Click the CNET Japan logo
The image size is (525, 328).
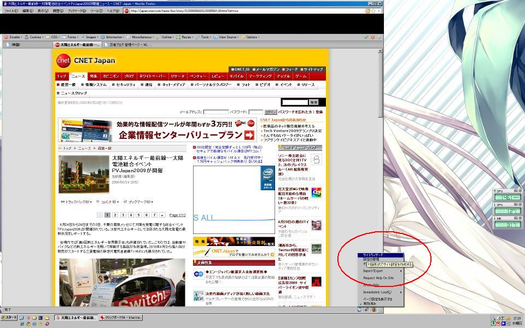pyautogui.click(x=86, y=61)
